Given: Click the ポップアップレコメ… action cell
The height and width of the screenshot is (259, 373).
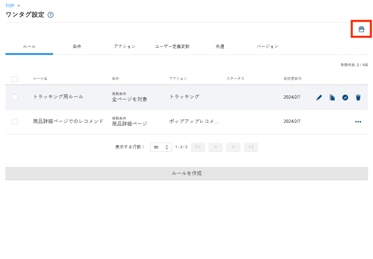Looking at the screenshot, I should (194, 121).
